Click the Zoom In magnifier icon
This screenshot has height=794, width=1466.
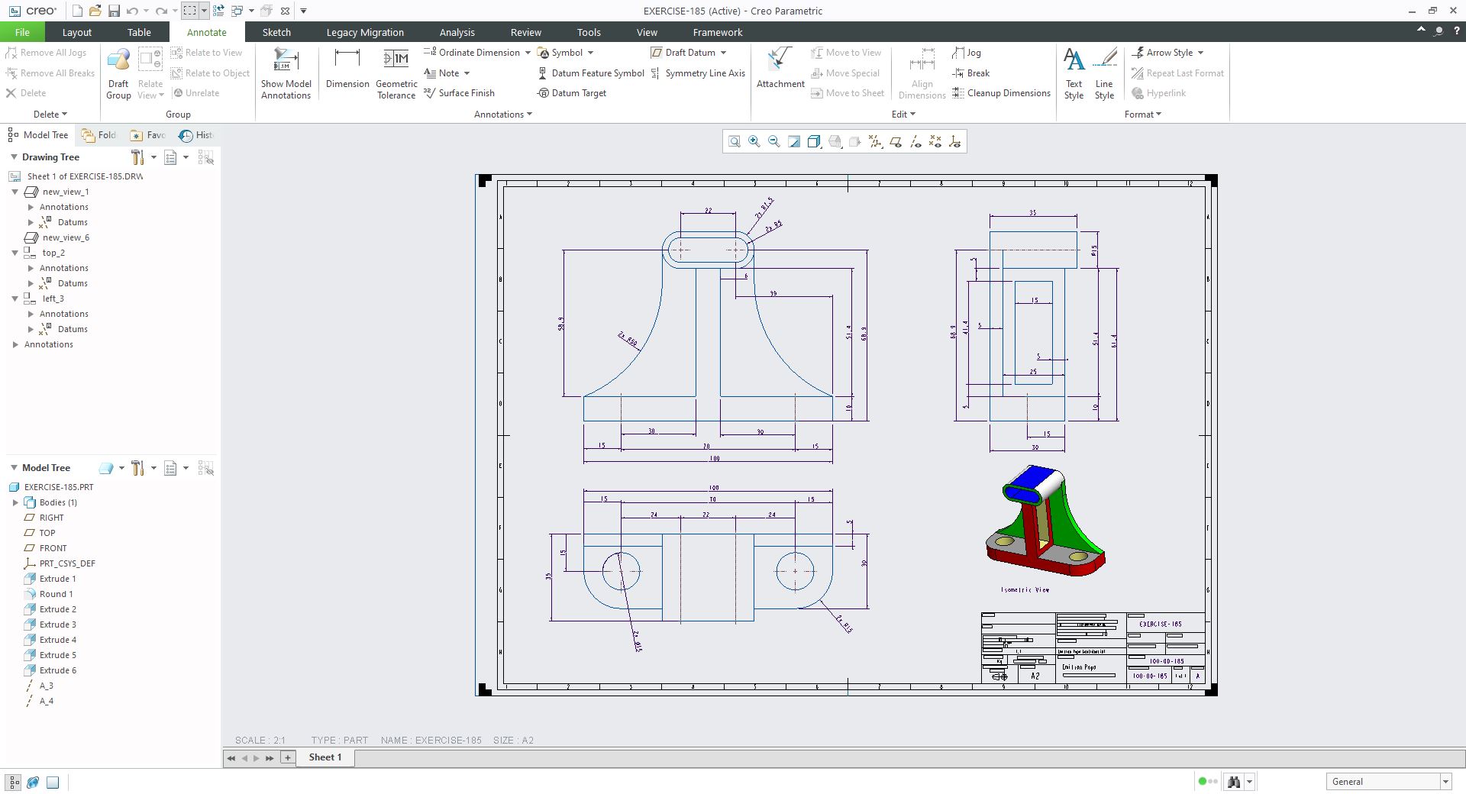pyautogui.click(x=754, y=142)
